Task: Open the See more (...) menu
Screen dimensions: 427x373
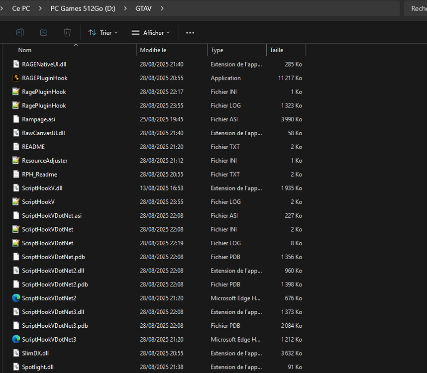Action: 190,32
